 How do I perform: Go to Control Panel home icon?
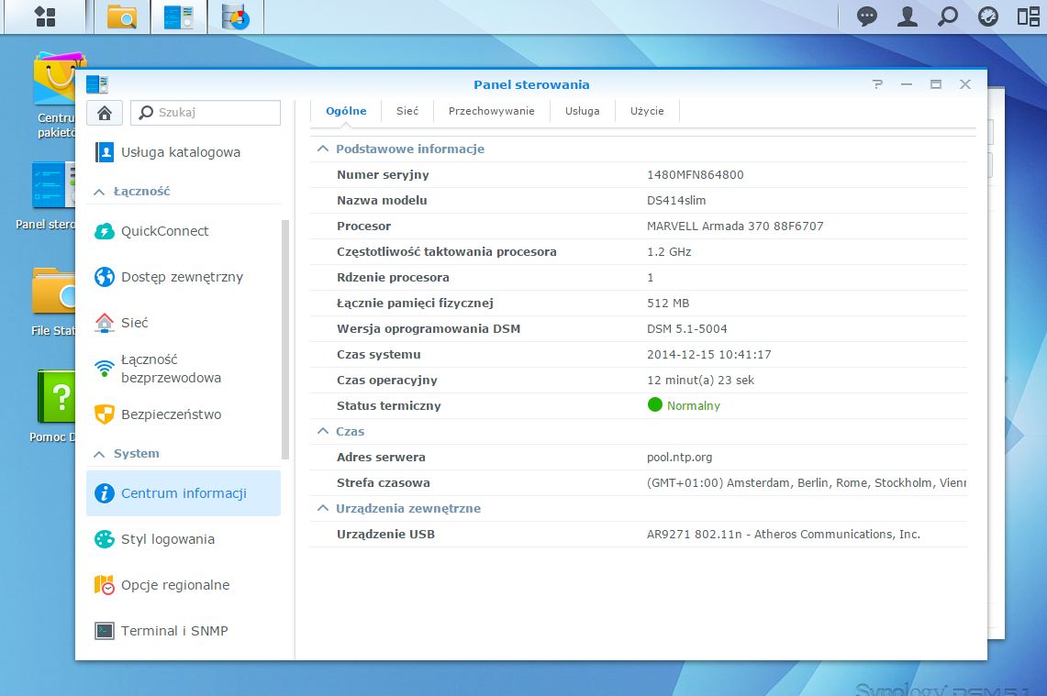point(105,113)
